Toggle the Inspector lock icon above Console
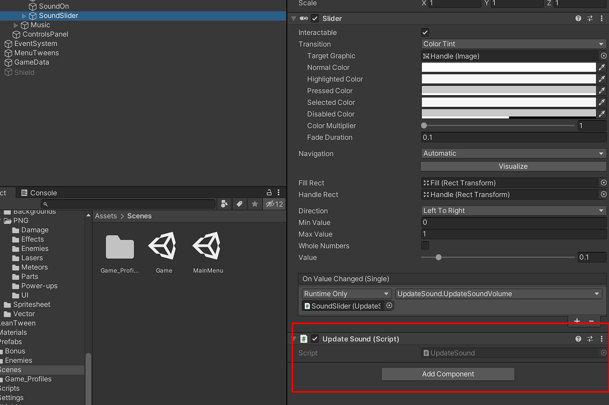Screen dimensions: 609x405 click(x=269, y=192)
